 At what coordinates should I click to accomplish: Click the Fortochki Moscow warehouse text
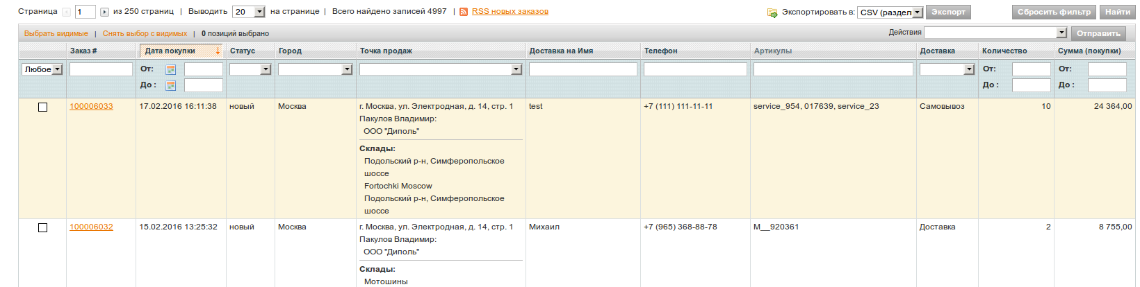tap(398, 186)
